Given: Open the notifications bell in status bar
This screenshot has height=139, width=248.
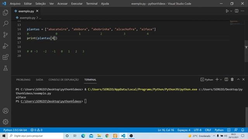Looking at the screenshot, I should [243, 130].
